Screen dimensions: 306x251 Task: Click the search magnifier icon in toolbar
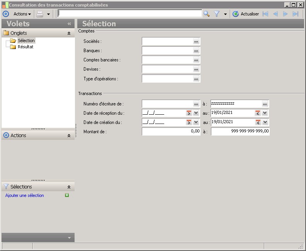207,14
